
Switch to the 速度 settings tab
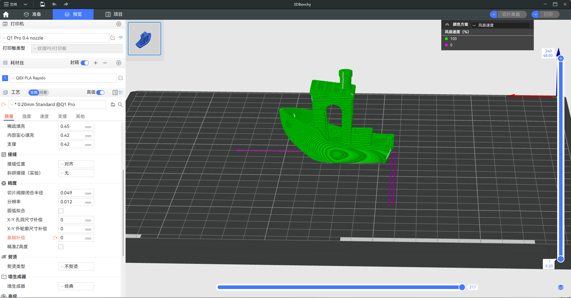[44, 116]
